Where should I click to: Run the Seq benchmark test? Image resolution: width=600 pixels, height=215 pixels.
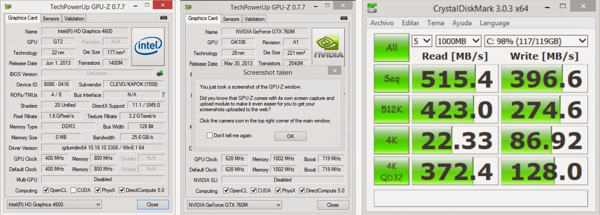(391, 79)
